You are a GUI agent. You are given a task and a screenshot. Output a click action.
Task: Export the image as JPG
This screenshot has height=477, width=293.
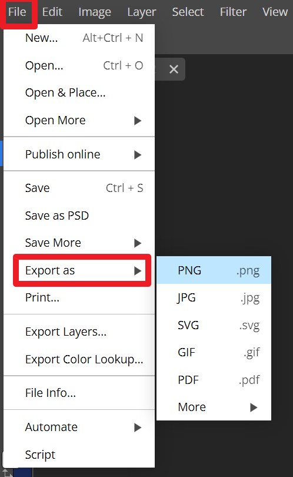214,297
